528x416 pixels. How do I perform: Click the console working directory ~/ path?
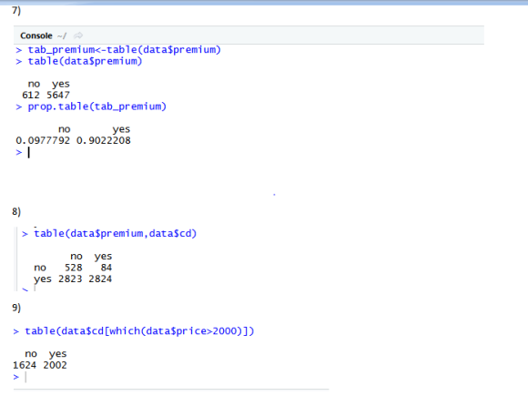pos(62,36)
